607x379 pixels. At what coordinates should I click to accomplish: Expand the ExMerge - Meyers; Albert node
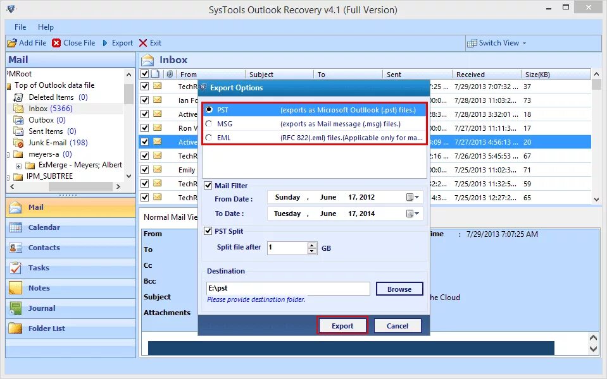tap(18, 166)
